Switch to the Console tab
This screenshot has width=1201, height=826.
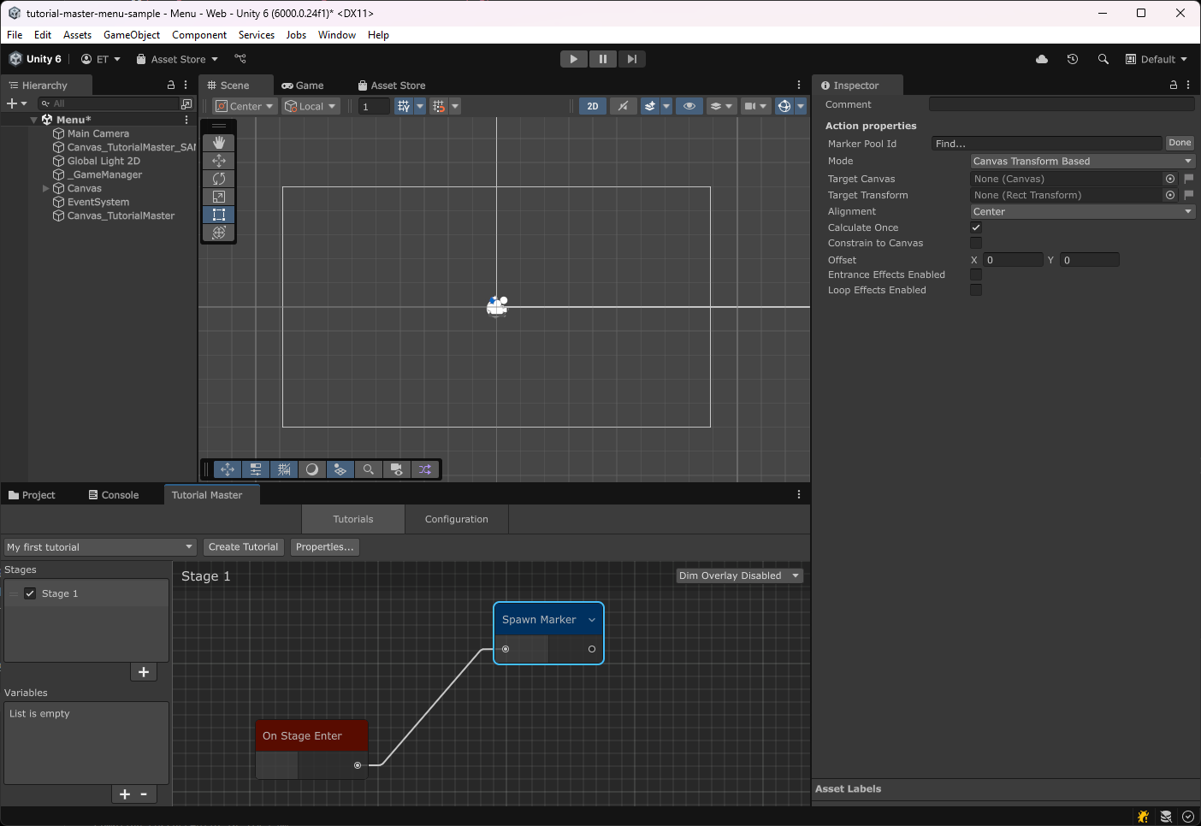(114, 495)
